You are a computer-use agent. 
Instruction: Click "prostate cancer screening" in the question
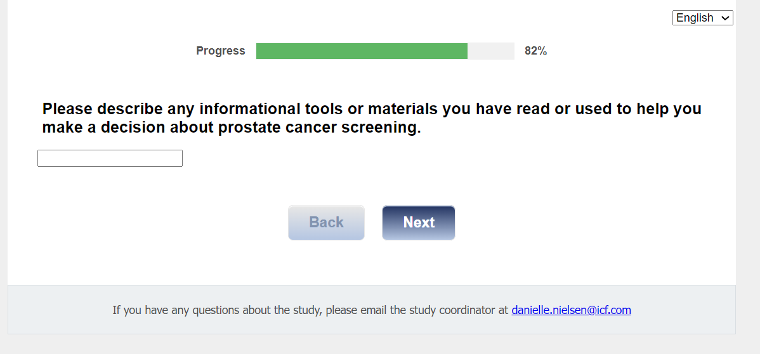(319, 128)
